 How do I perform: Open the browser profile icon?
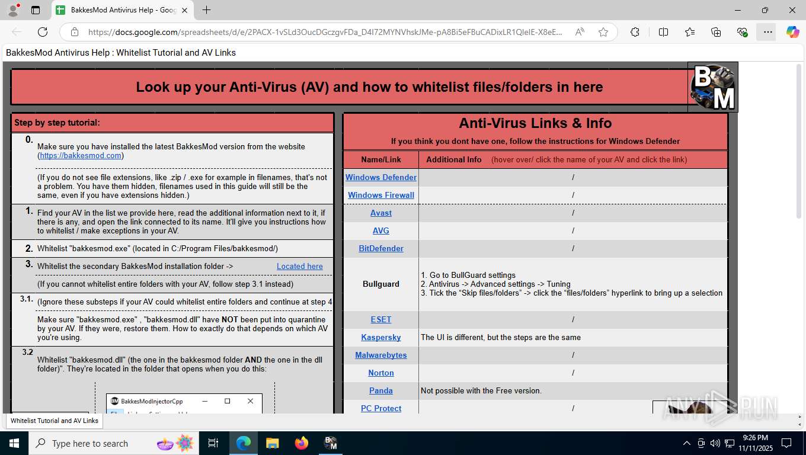(x=13, y=10)
